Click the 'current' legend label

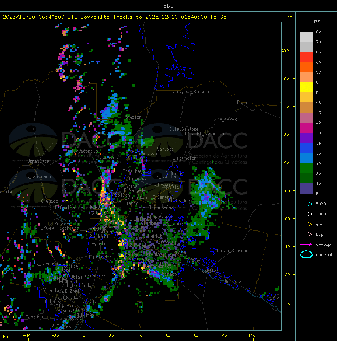[x=324, y=255]
